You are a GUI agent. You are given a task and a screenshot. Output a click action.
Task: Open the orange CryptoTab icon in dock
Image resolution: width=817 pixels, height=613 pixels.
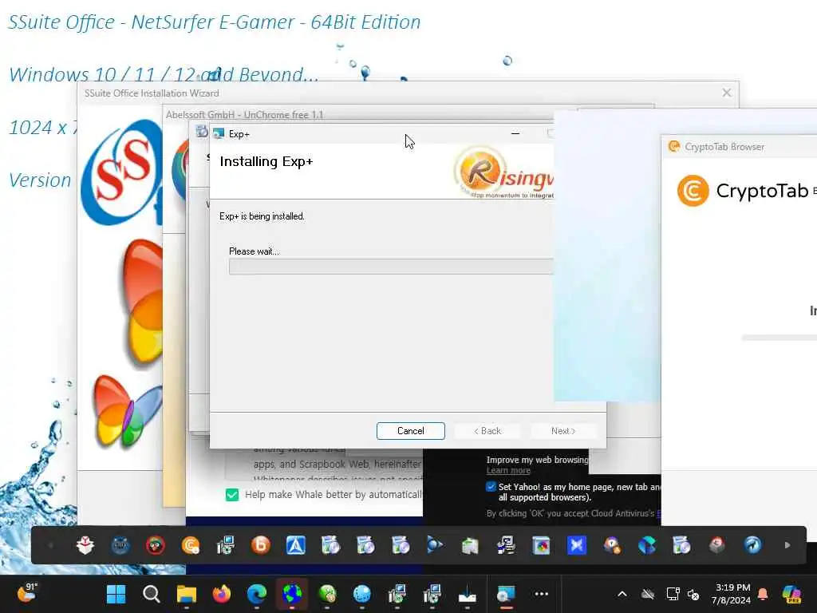[x=191, y=545]
